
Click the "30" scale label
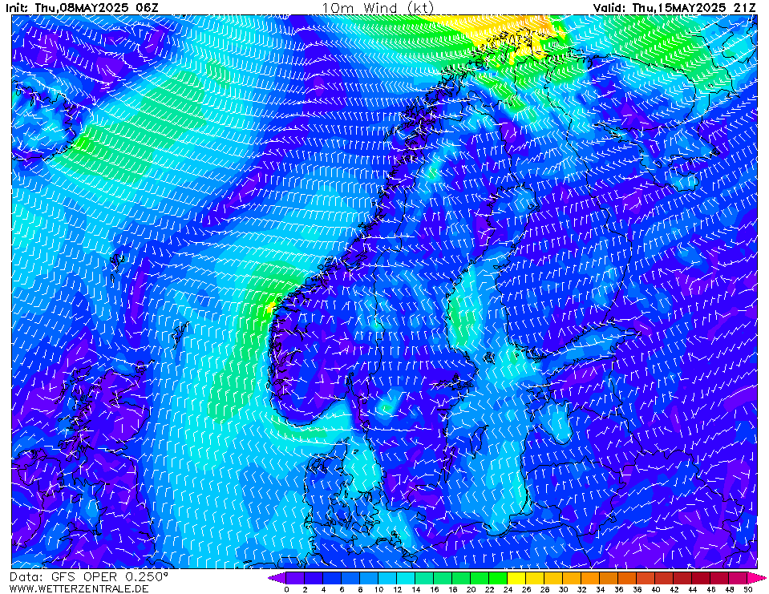coord(563,589)
